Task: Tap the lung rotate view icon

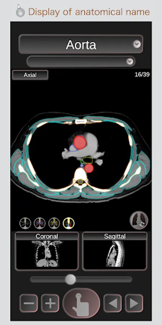Action: tap(139, 220)
